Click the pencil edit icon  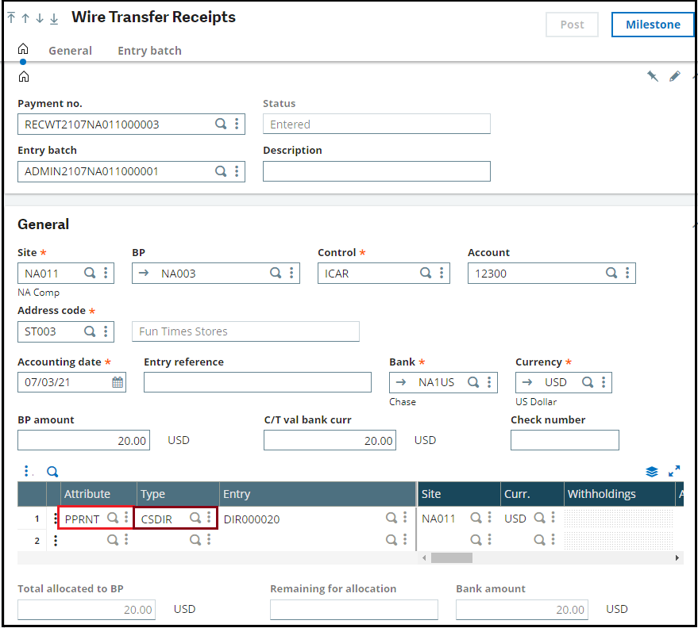tap(675, 76)
